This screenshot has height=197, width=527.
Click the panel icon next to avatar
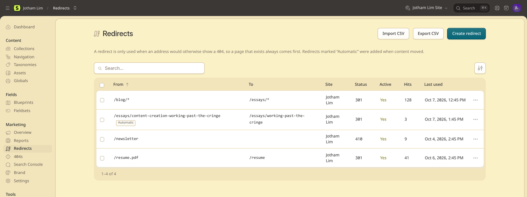tap(506, 8)
